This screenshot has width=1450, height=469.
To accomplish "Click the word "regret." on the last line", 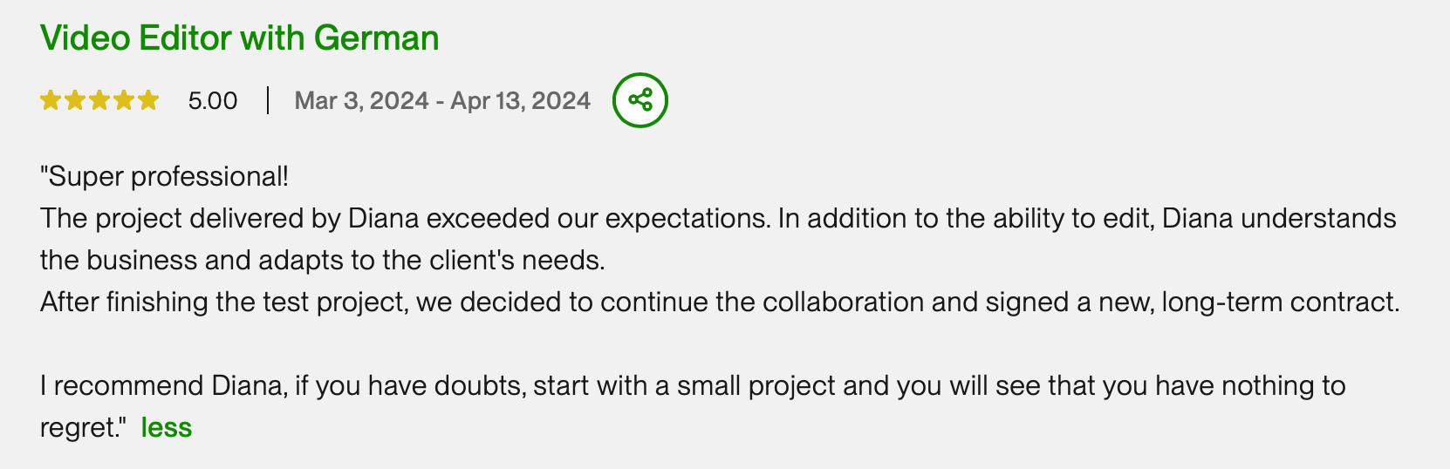I will click(79, 428).
